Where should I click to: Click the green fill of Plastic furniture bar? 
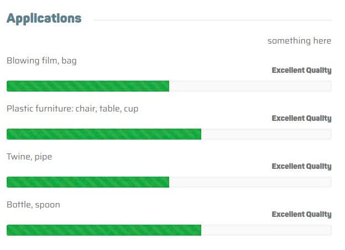tap(103, 134)
